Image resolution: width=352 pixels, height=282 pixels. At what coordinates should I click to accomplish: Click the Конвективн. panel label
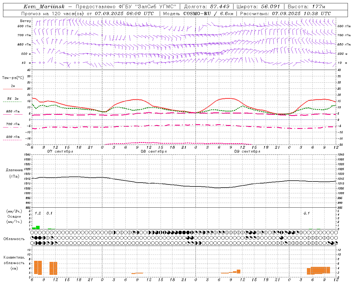[14, 257]
